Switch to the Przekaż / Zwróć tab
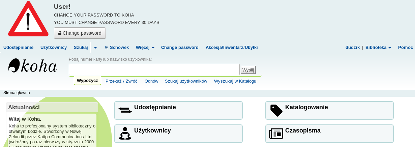Screen dimensions: 415x147 tap(121, 81)
